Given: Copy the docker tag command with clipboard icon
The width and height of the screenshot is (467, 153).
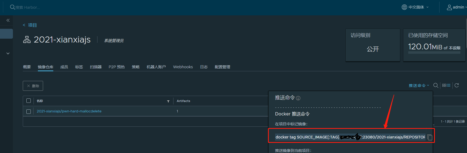Looking at the screenshot, I should [x=430, y=137].
